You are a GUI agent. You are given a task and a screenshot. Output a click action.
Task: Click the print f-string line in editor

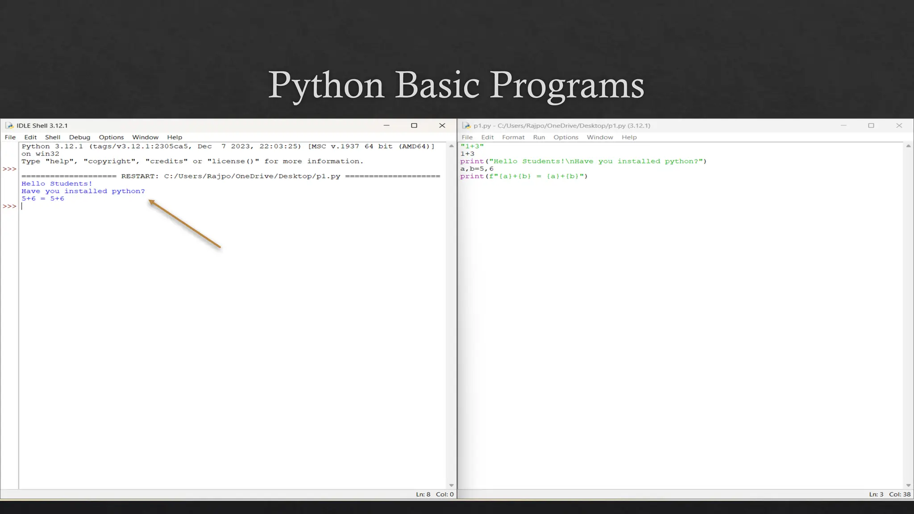pyautogui.click(x=524, y=176)
